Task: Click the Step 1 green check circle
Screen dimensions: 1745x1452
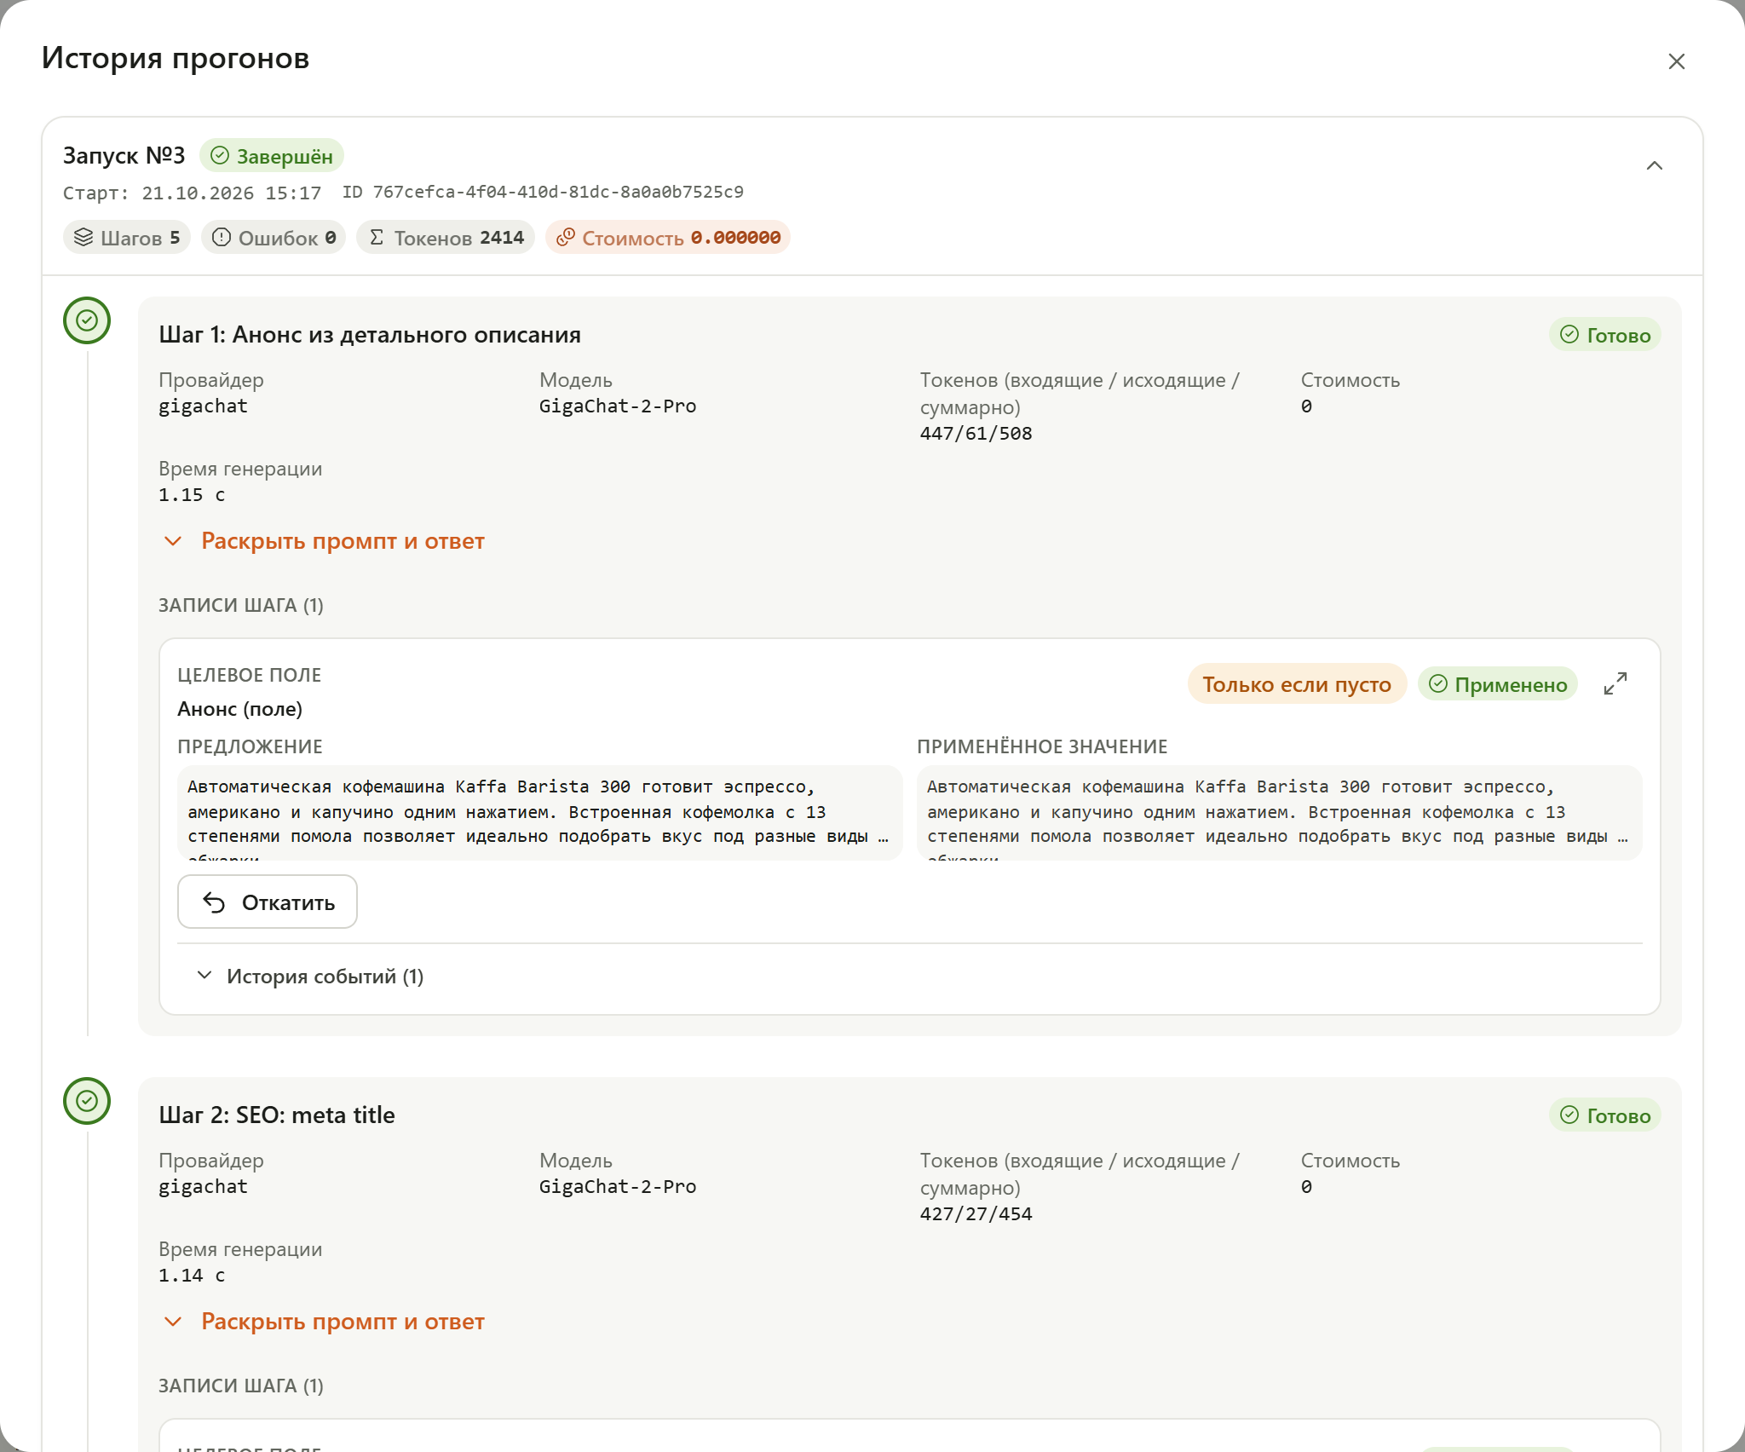Action: (x=87, y=320)
